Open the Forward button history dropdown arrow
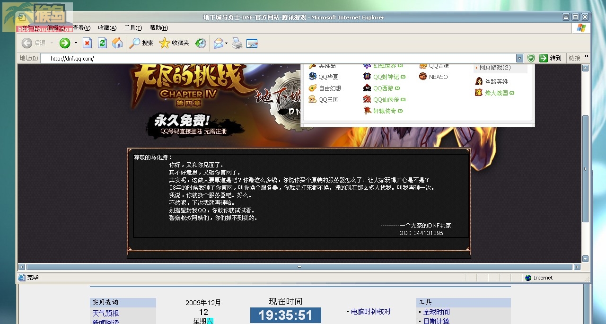Screen dimensions: 606x324 (x=76, y=43)
